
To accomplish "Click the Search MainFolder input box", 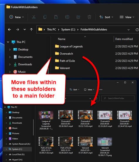I will point(118,98).
